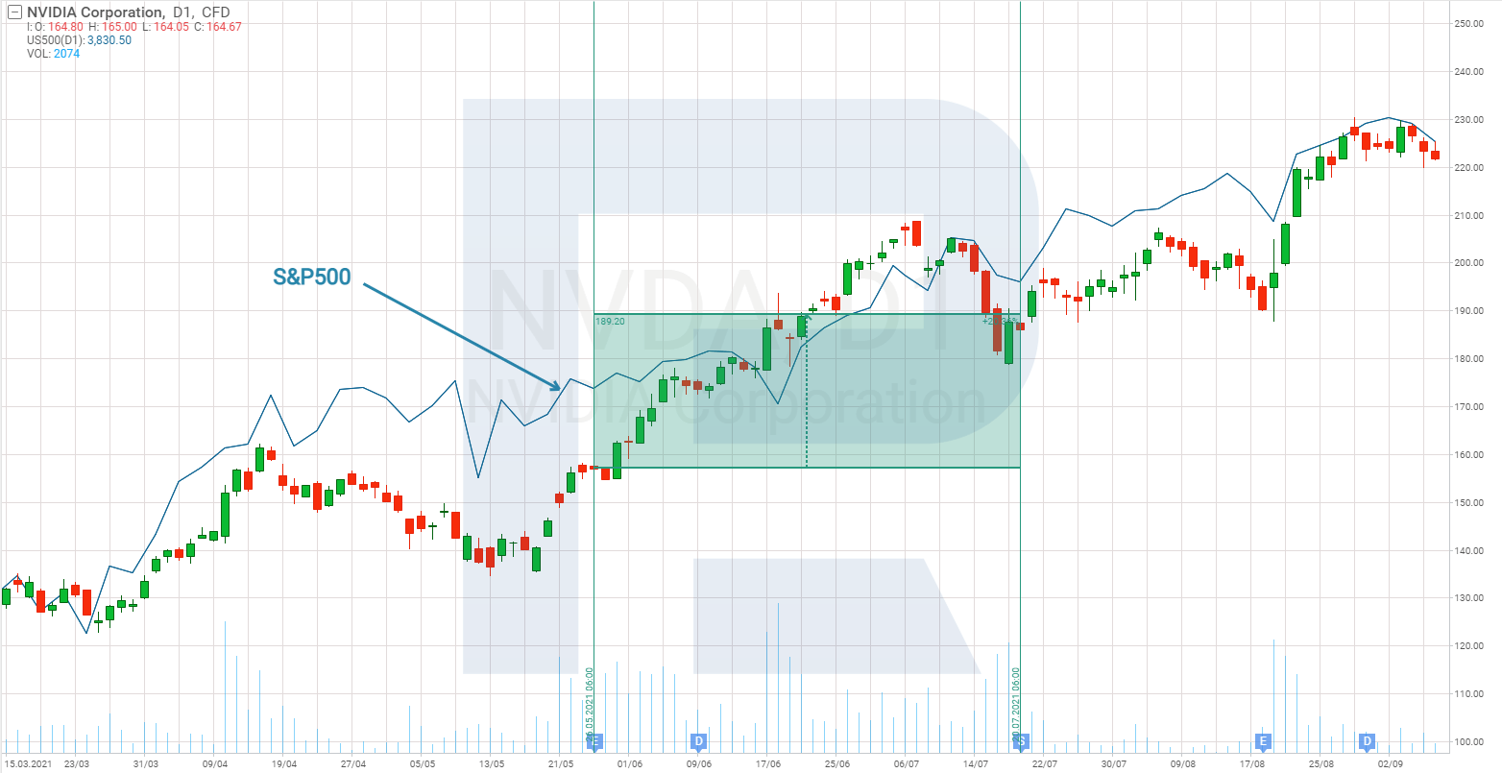This screenshot has width=1502, height=773.
Task: Click the 02/09 date label
Action: 1391,764
